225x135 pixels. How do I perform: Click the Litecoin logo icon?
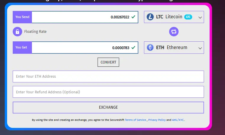point(150,17)
